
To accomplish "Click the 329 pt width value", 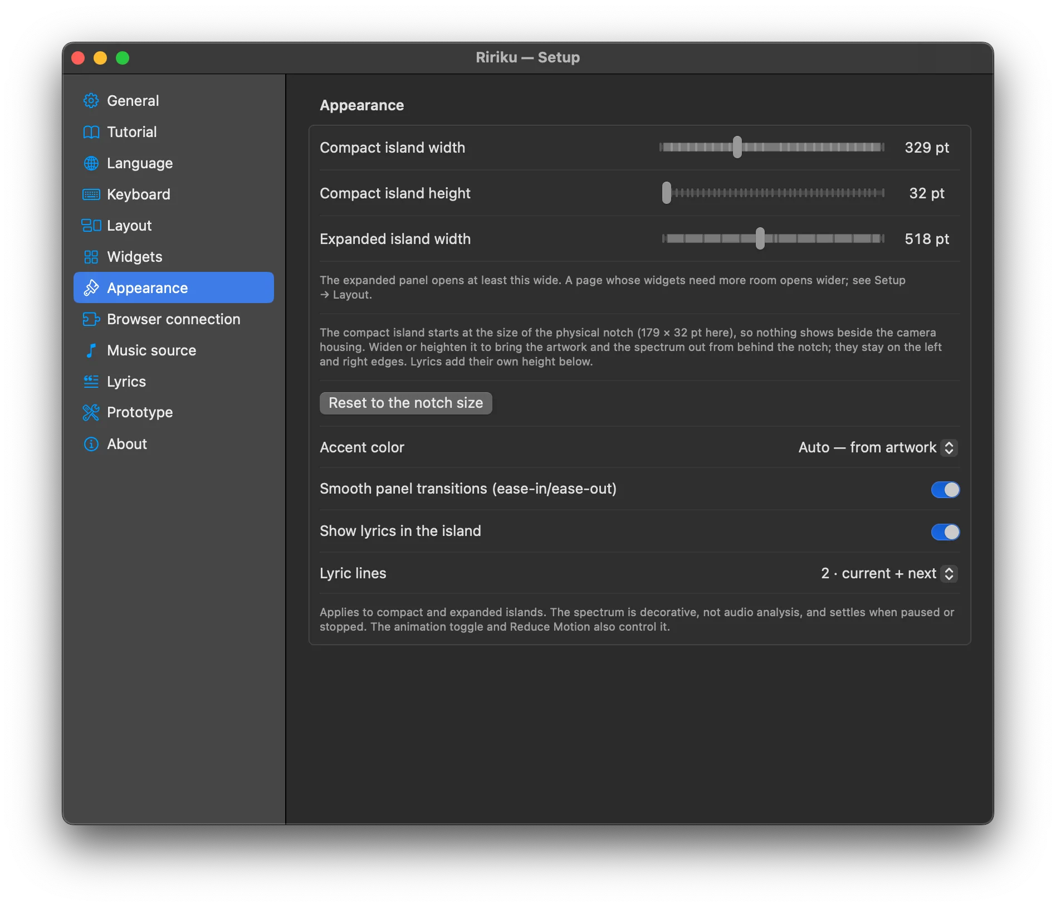I will pyautogui.click(x=927, y=148).
